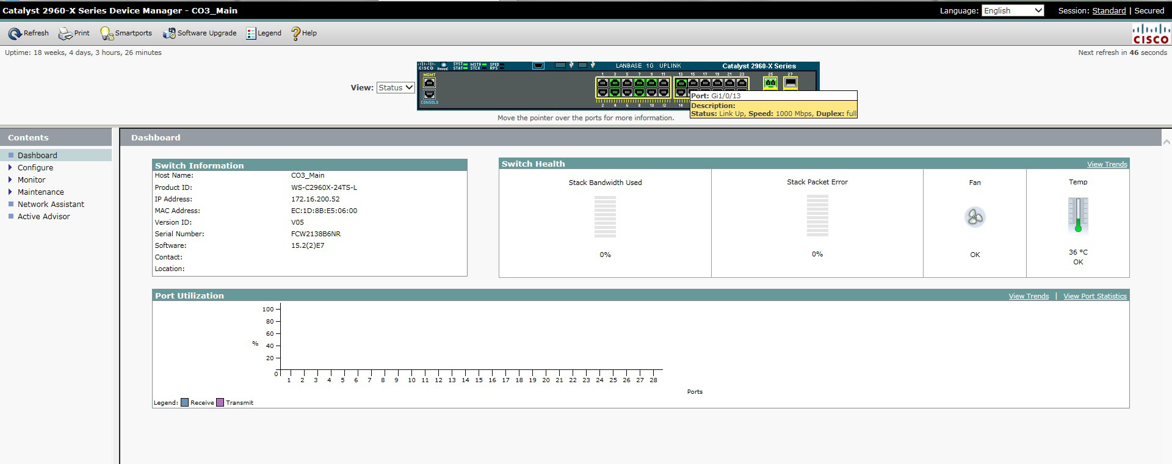Click the scroll up arrow of the dashboard
The image size is (1172, 464).
point(1167,142)
